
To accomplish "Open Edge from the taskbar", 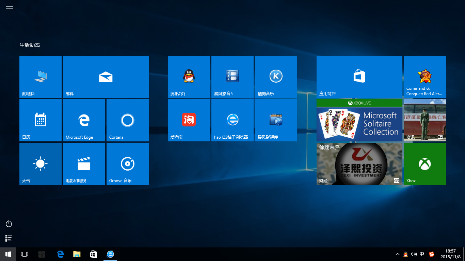I will coord(61,254).
